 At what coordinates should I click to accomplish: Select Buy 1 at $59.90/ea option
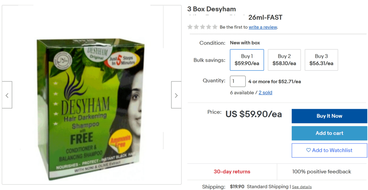point(247,60)
